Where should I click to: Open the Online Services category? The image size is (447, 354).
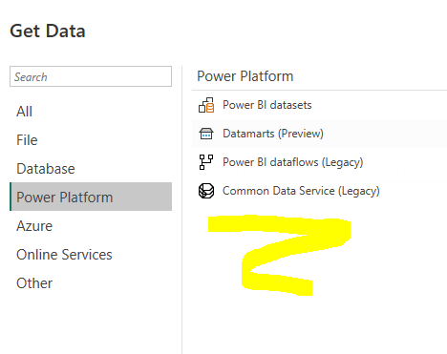[64, 255]
